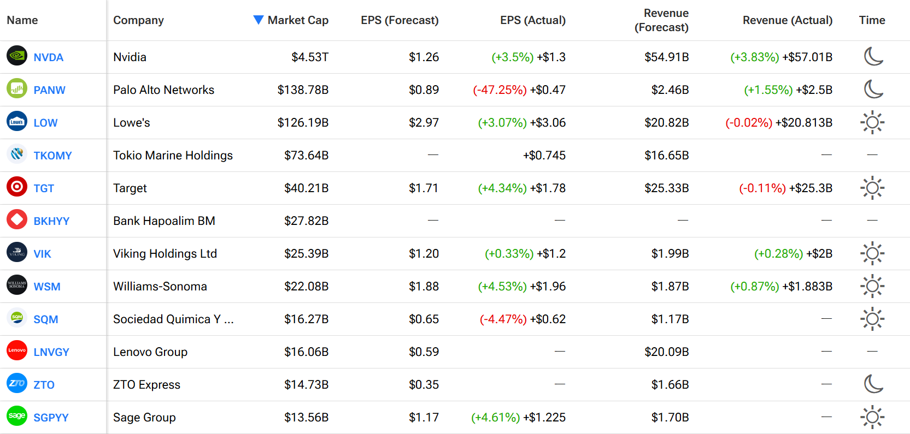Click the $20.09B Lenovo revenue forecast

tap(667, 352)
